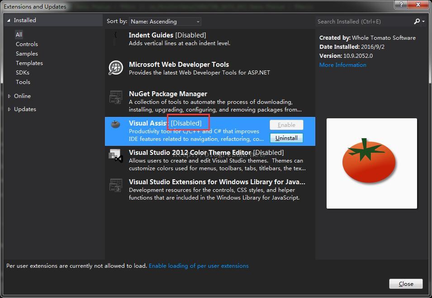Image resolution: width=432 pixels, height=298 pixels.
Task: Click the Installed tree header label
Action: [x=25, y=20]
